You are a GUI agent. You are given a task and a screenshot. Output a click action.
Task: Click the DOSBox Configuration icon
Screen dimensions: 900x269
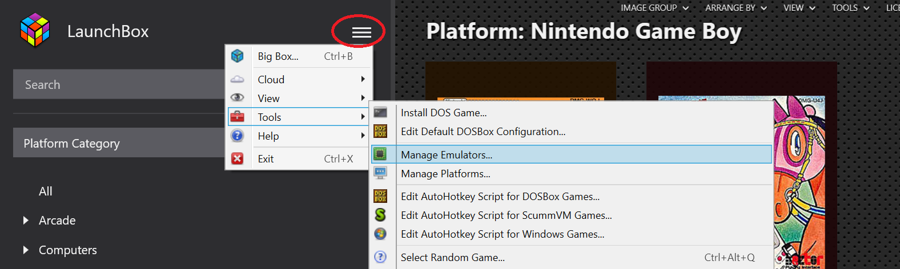pos(380,131)
